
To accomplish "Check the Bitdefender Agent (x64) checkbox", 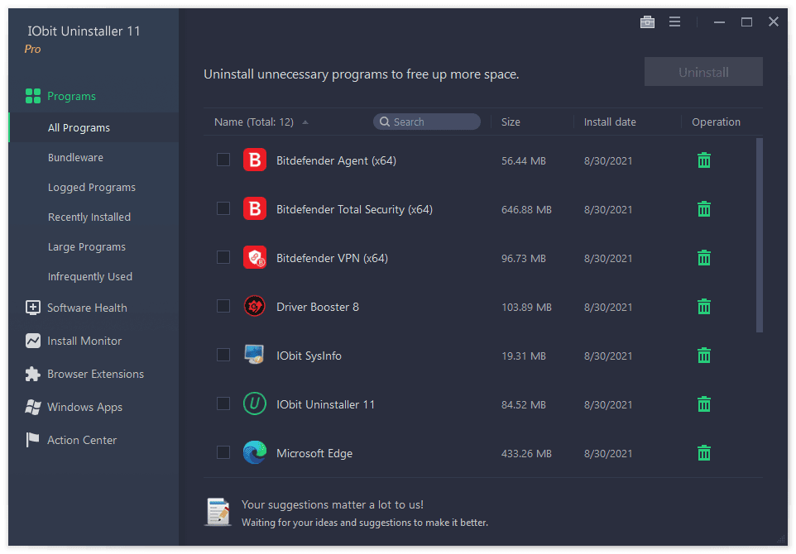I will coord(223,160).
